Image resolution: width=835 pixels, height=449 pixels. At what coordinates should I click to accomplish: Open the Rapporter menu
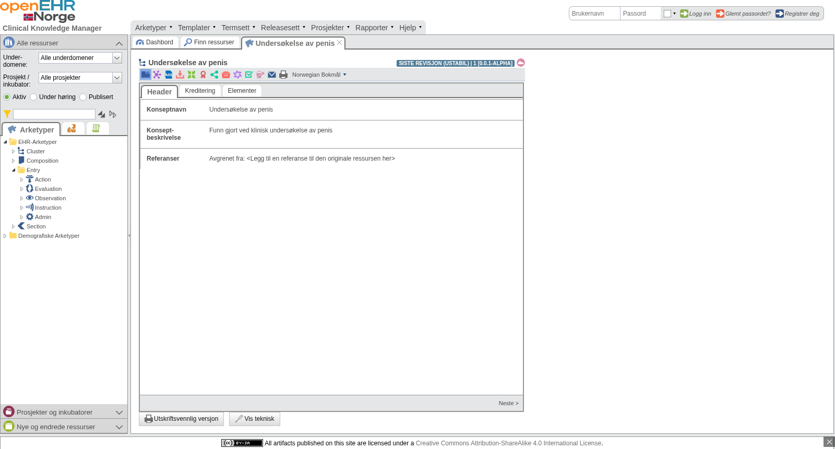click(x=374, y=28)
